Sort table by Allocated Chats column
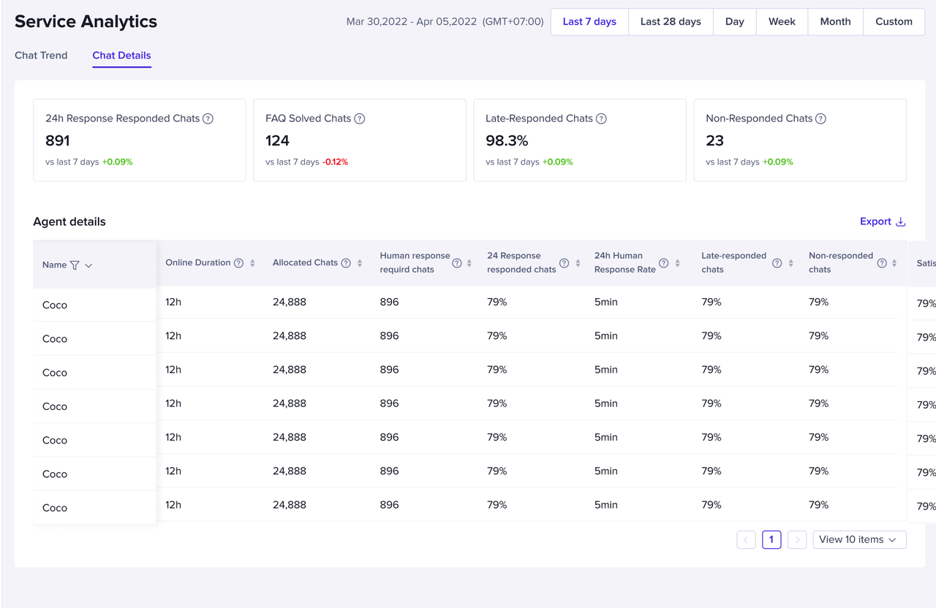Viewport: 936px width, 608px height. coord(360,263)
